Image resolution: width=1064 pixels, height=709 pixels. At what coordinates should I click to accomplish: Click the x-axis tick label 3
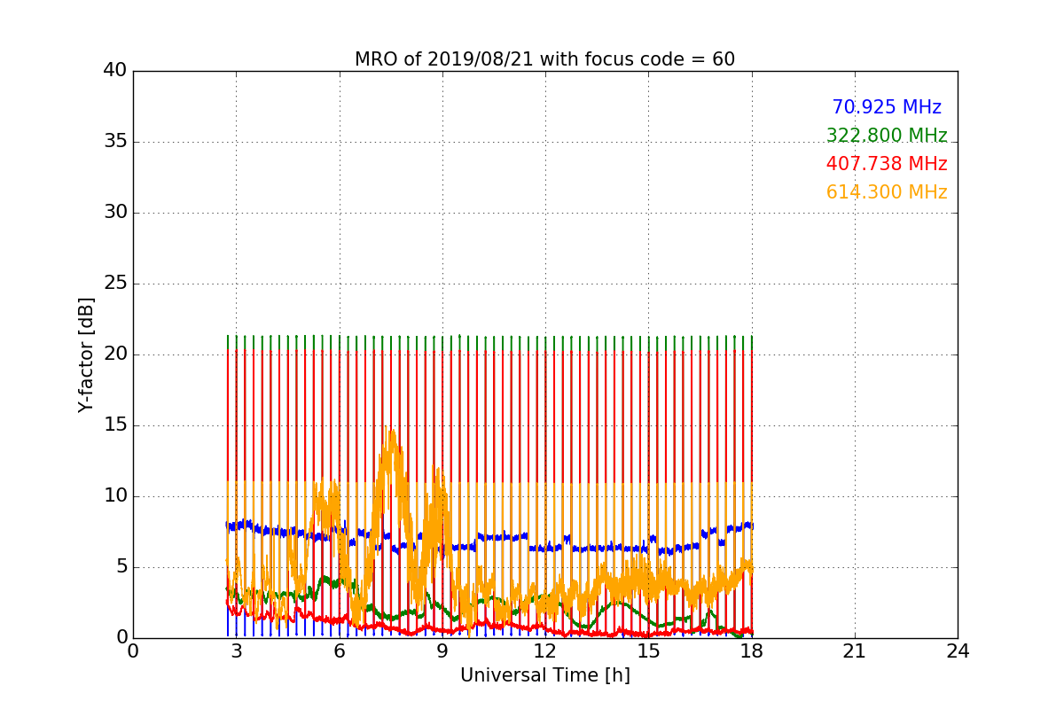tap(236, 651)
